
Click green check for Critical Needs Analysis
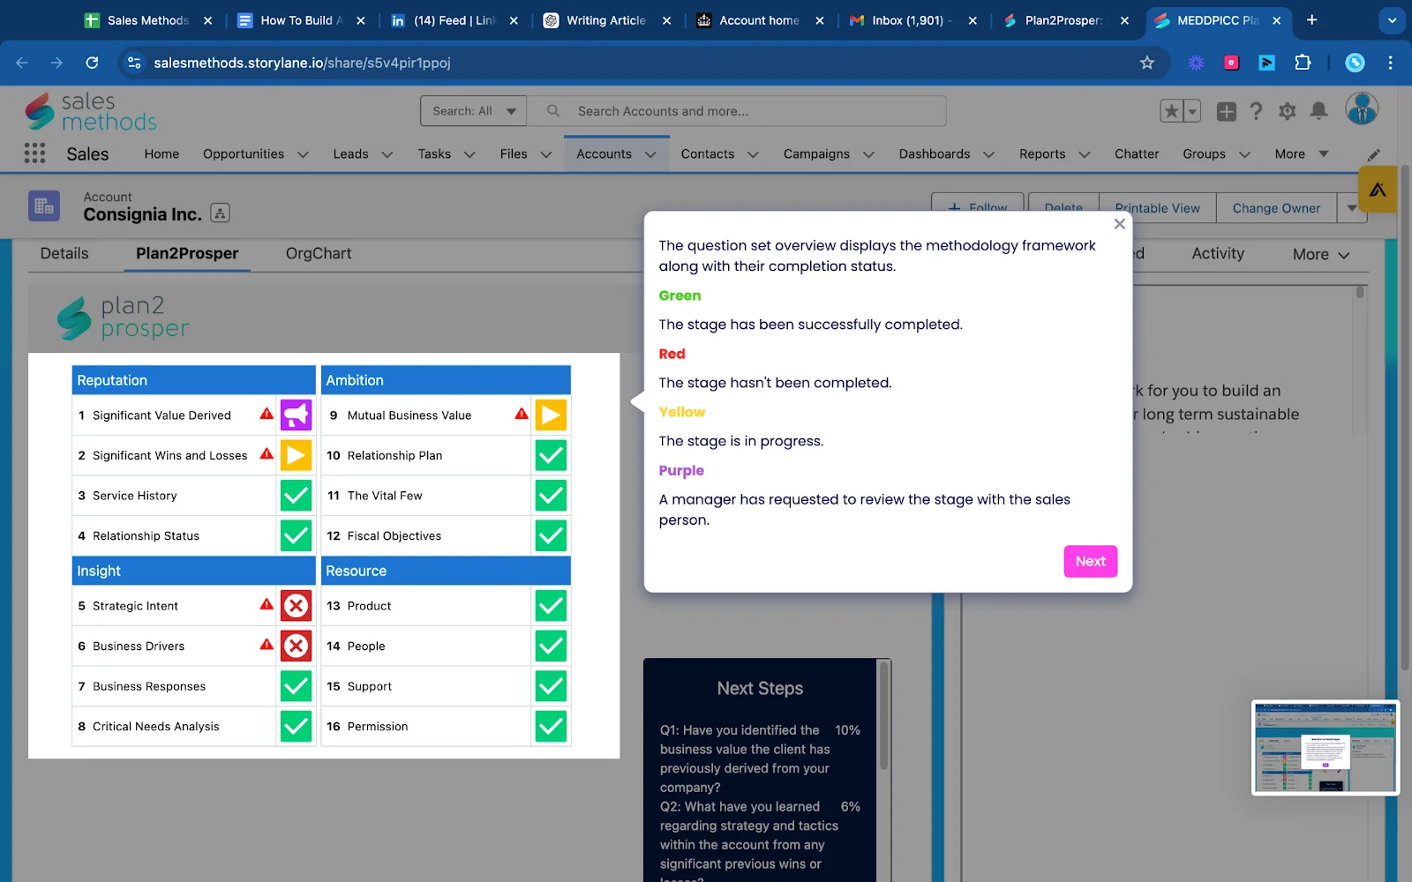click(297, 727)
